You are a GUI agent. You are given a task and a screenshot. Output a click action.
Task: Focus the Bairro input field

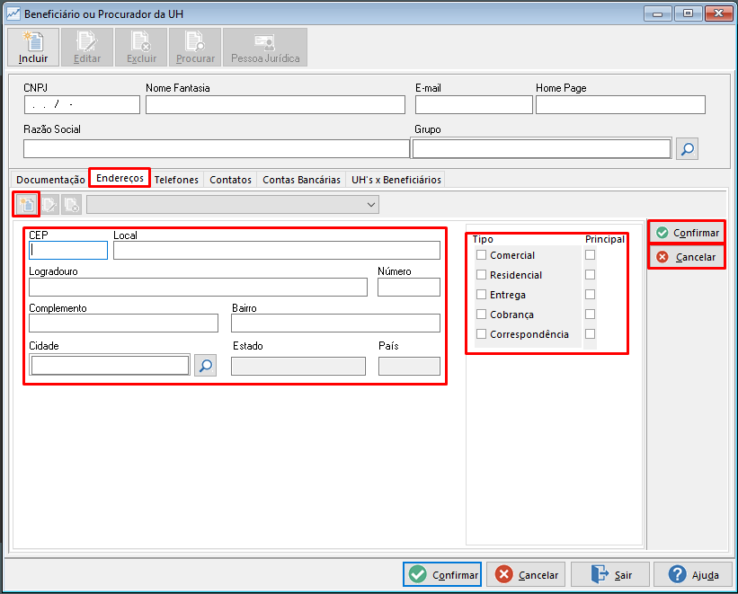pos(335,324)
